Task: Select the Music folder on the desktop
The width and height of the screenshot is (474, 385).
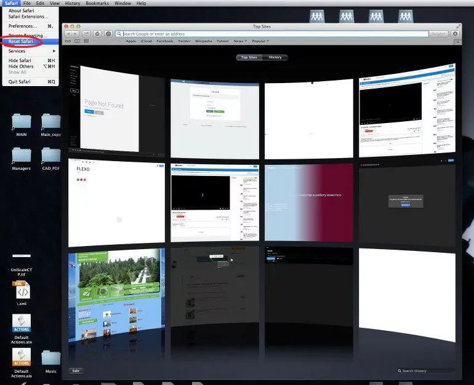Action: pyautogui.click(x=50, y=362)
